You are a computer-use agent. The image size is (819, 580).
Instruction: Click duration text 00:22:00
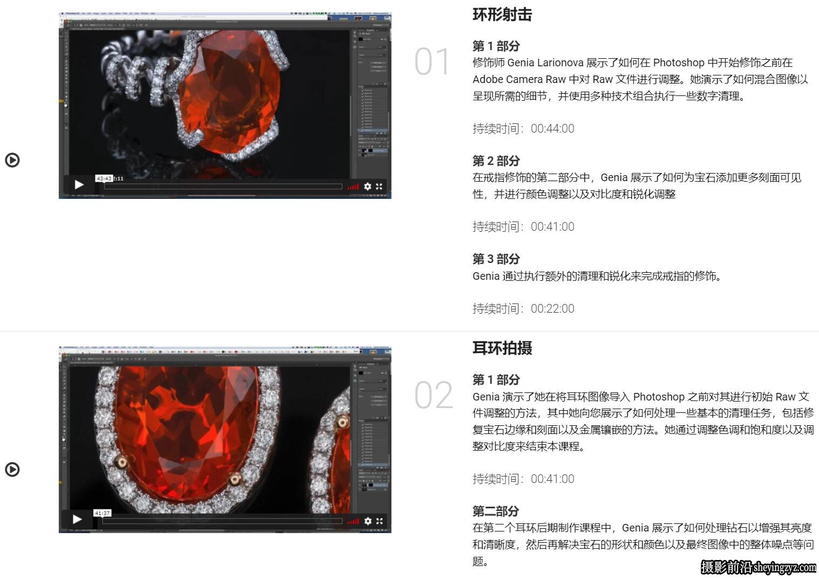(x=553, y=309)
